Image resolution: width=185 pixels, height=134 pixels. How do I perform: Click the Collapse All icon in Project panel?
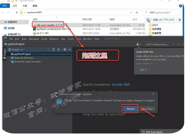click(58, 49)
